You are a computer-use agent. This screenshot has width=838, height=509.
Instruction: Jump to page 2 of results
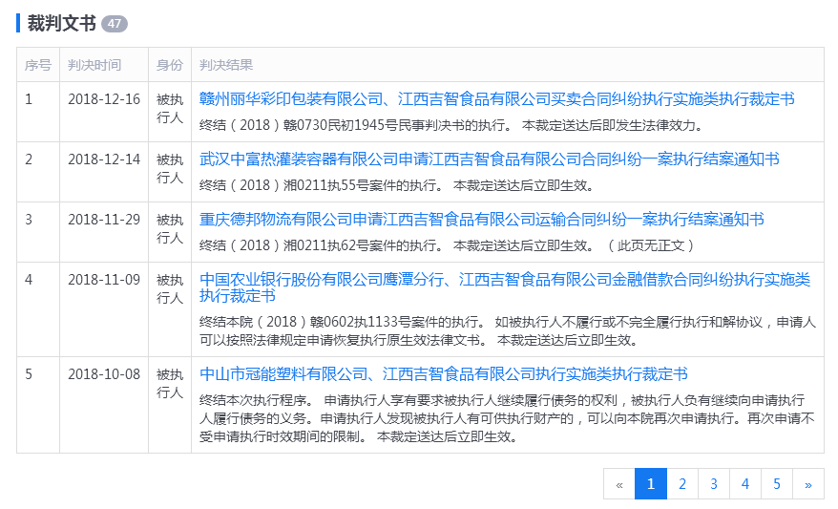pos(682,484)
